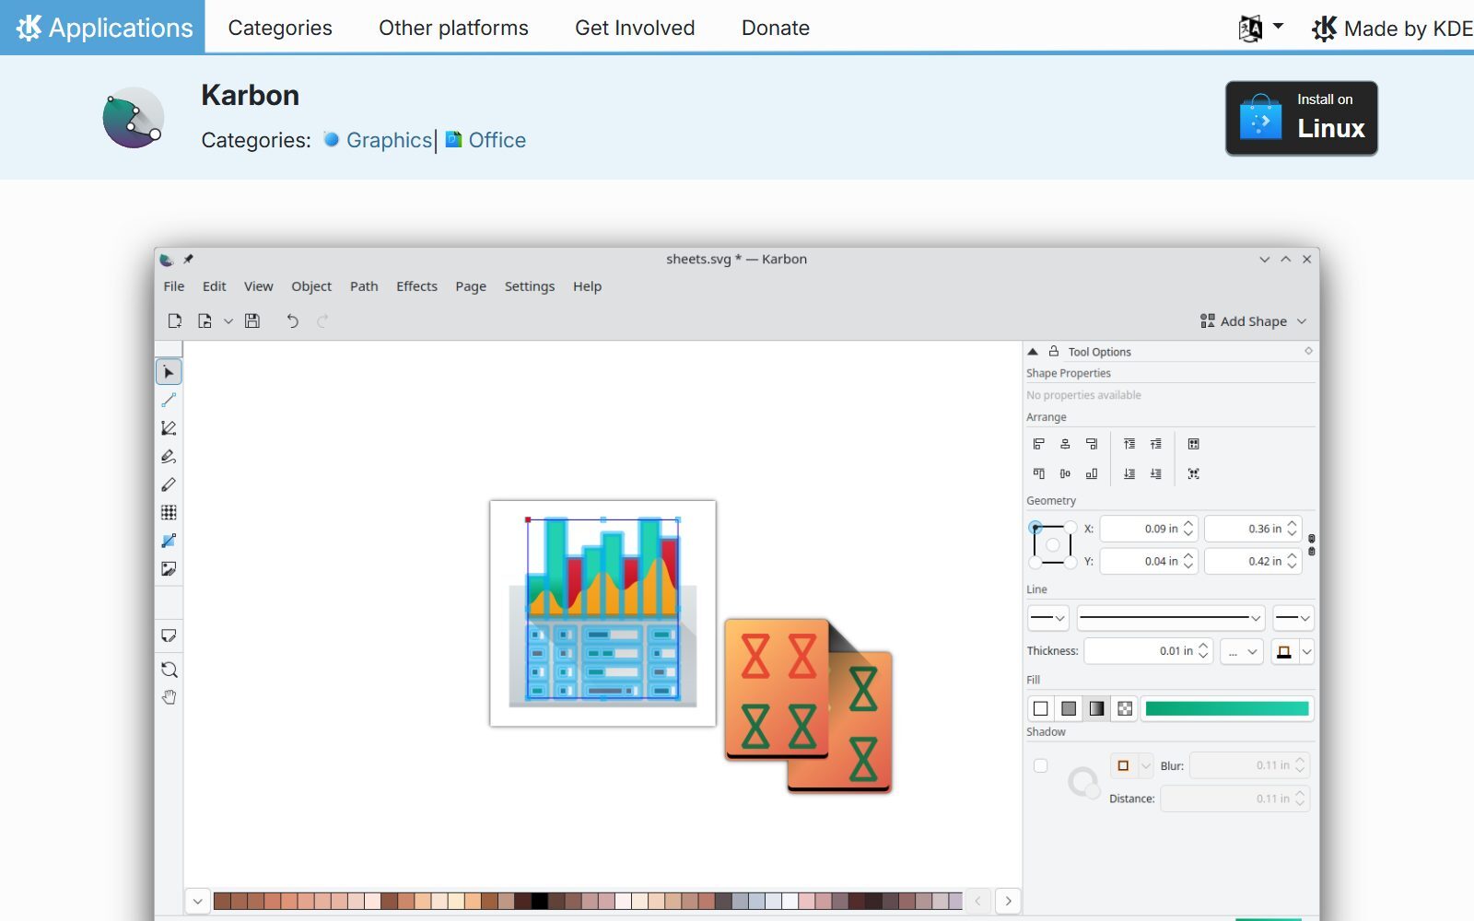Enable the Shadow checkbox
The height and width of the screenshot is (921, 1474).
[1041, 765]
